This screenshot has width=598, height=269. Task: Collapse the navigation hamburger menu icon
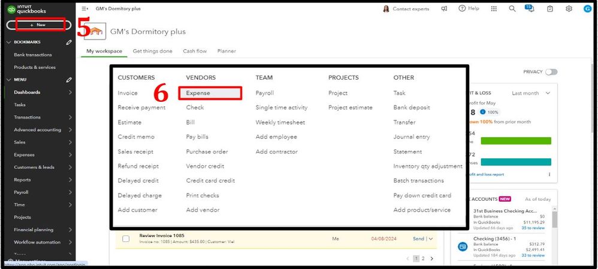(x=84, y=8)
